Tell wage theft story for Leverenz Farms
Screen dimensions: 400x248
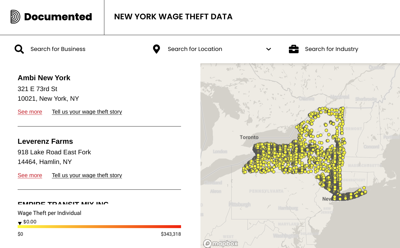coord(87,175)
